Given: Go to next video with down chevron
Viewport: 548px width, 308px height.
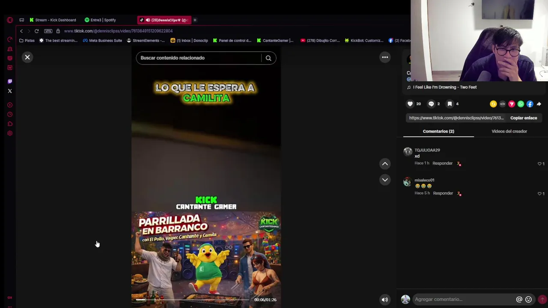Looking at the screenshot, I should click(385, 180).
